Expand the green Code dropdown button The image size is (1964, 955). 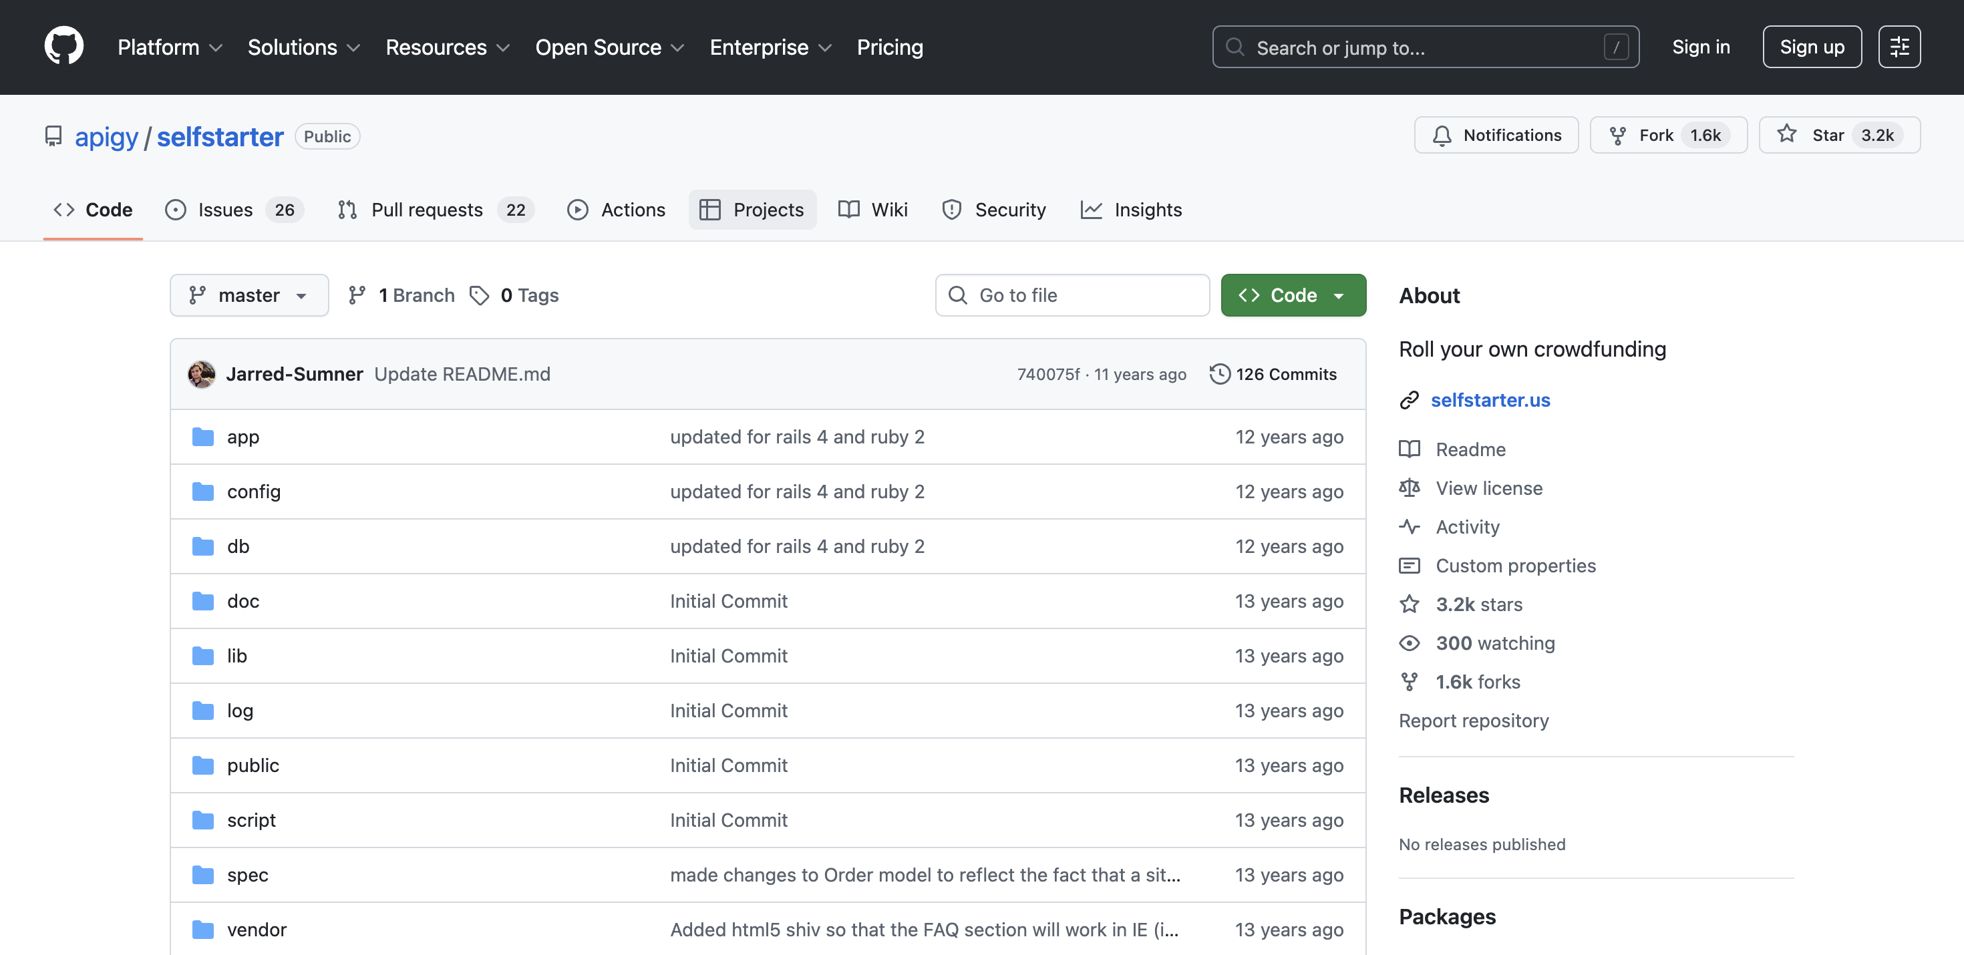[1293, 295]
